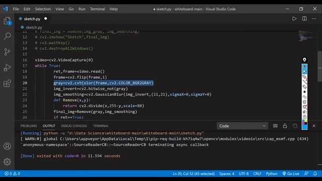Open the notifications bell
The width and height of the screenshot is (322, 181).
pyautogui.click(x=315, y=173)
